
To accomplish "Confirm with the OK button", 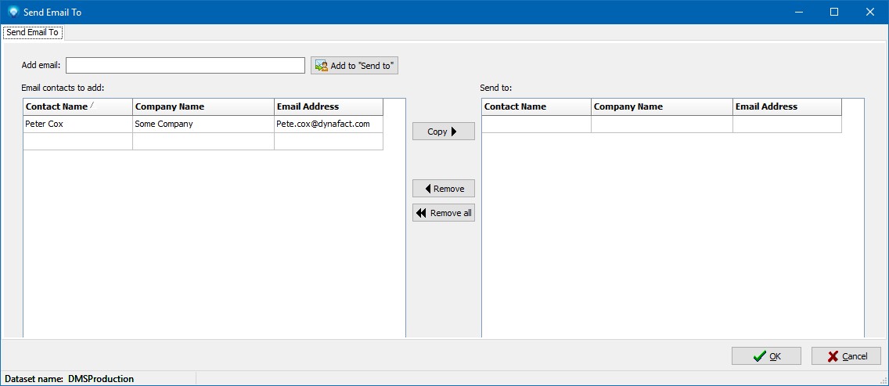I will [765, 356].
